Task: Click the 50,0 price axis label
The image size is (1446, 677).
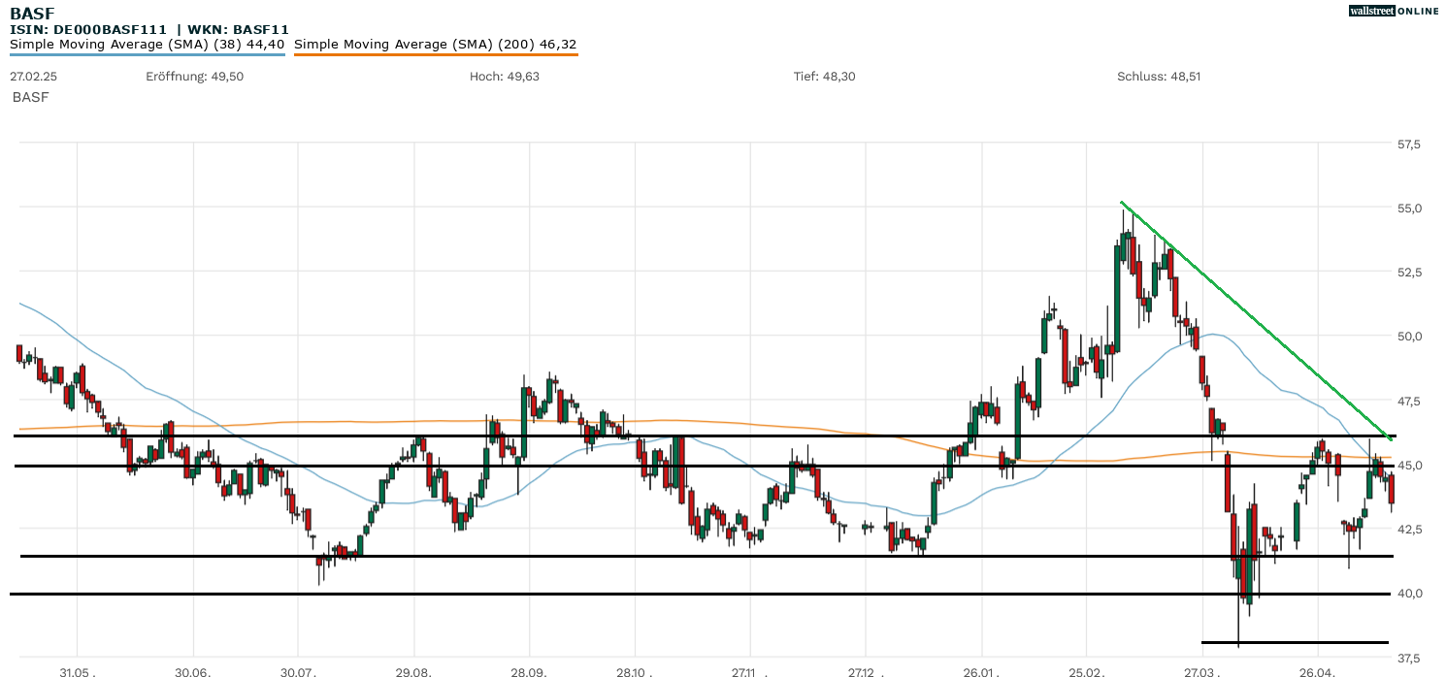Action: click(x=1408, y=337)
